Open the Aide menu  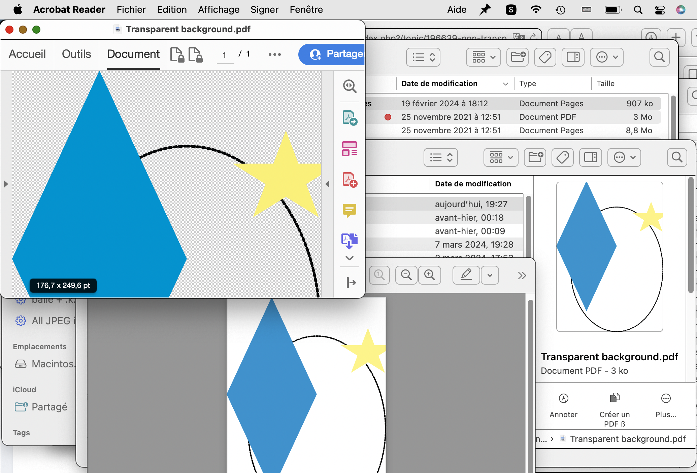pyautogui.click(x=457, y=9)
